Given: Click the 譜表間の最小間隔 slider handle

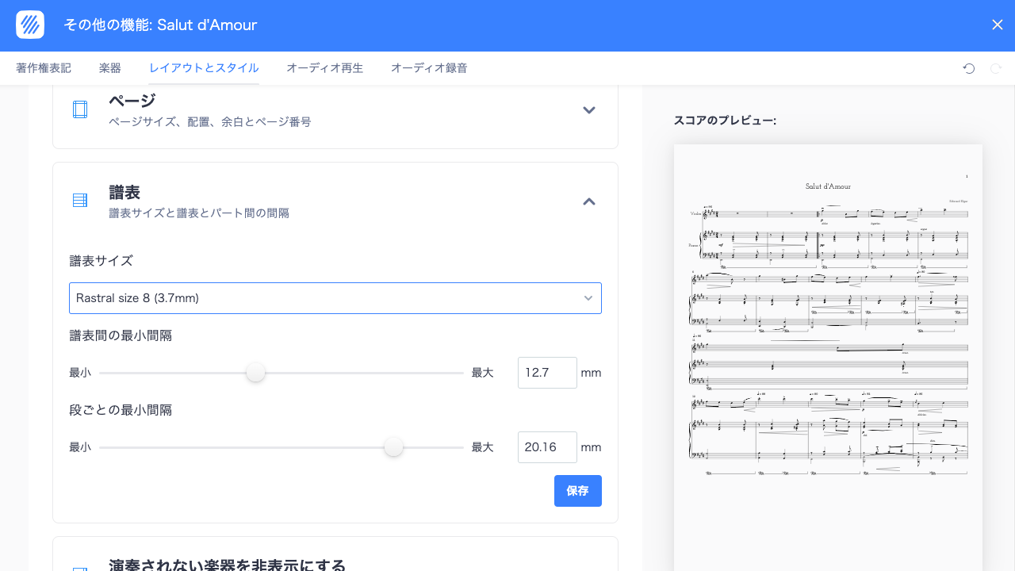Looking at the screenshot, I should [255, 373].
